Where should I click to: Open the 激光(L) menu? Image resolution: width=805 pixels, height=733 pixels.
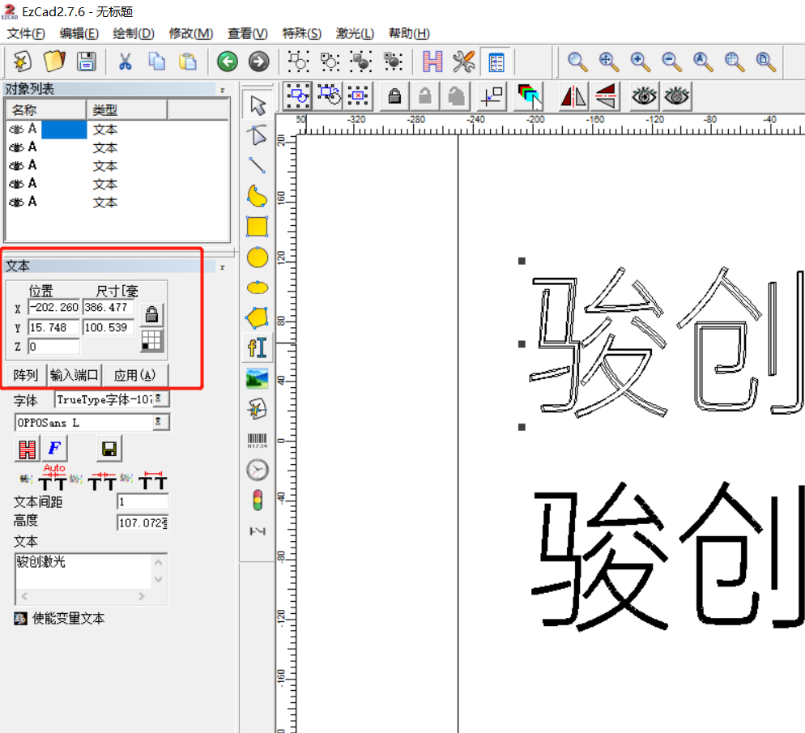click(x=355, y=33)
